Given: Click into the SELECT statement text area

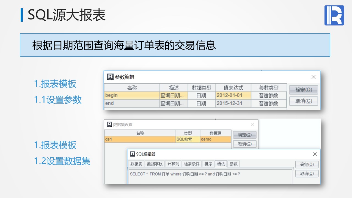Looking at the screenshot, I should coord(210,177).
